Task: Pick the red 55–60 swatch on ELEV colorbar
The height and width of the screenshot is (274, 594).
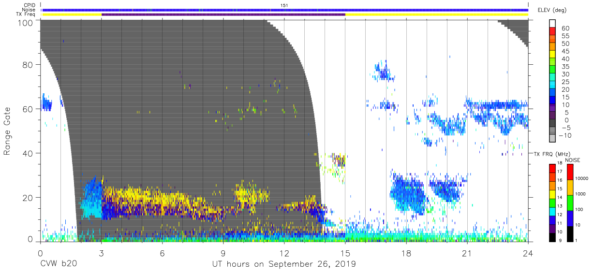Action: pos(553,32)
